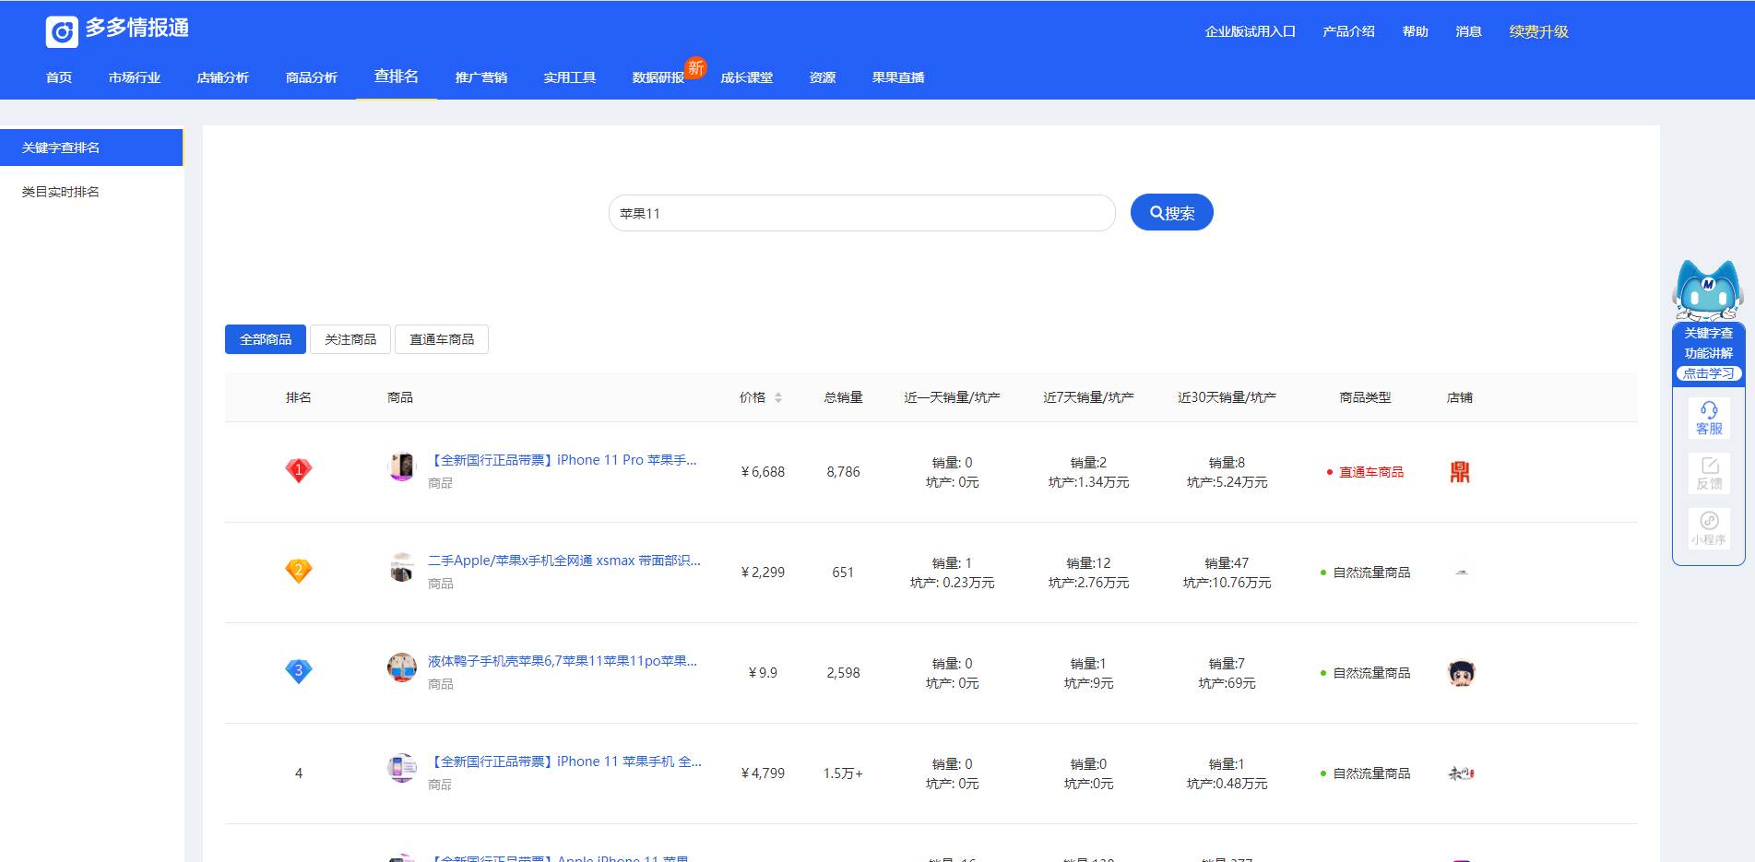Image resolution: width=1755 pixels, height=862 pixels.
Task: Open 液体鸭子手机壳苹果6,7 product link
Action: pos(563,661)
